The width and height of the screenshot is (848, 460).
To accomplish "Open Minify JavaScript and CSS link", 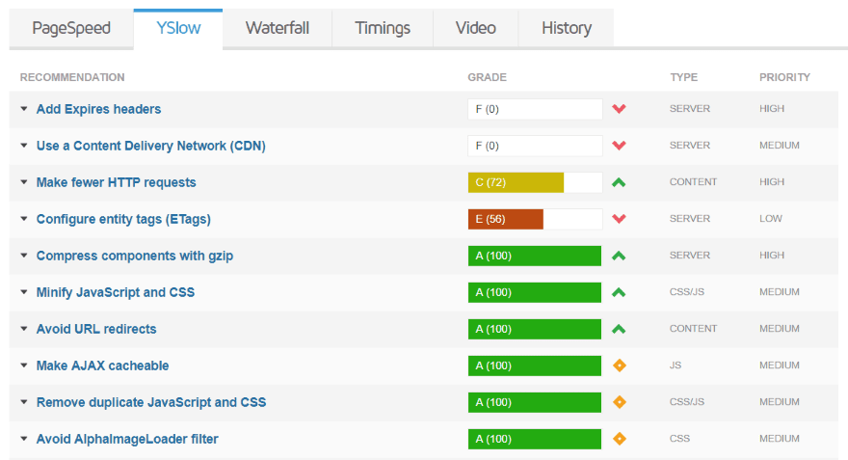I will pyautogui.click(x=116, y=292).
